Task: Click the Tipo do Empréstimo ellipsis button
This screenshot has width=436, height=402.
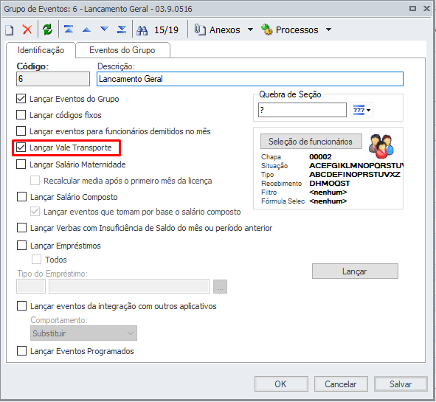Action: [x=220, y=286]
